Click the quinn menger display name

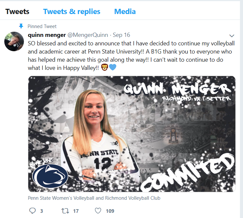[47, 35]
